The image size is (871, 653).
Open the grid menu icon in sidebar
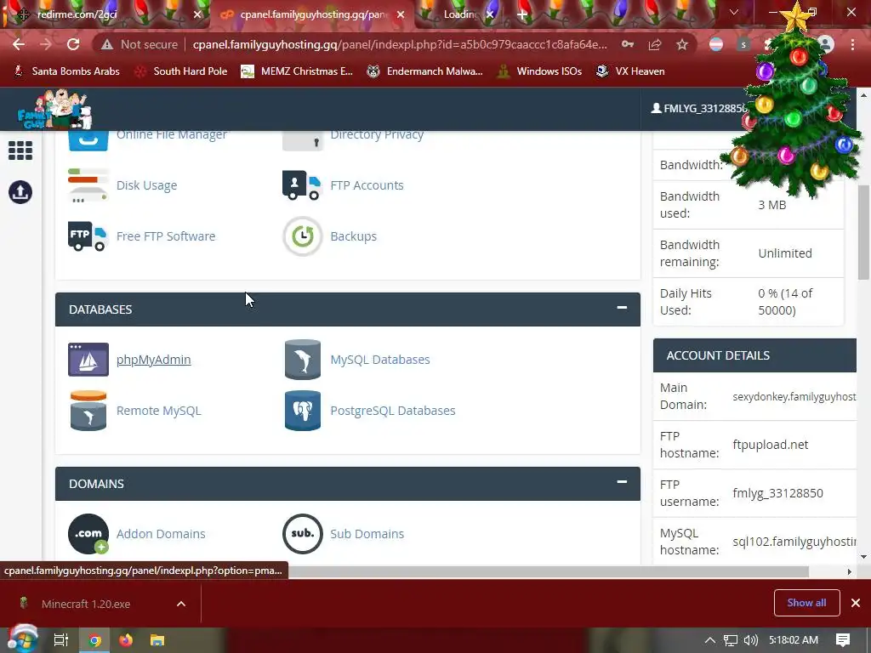(20, 150)
